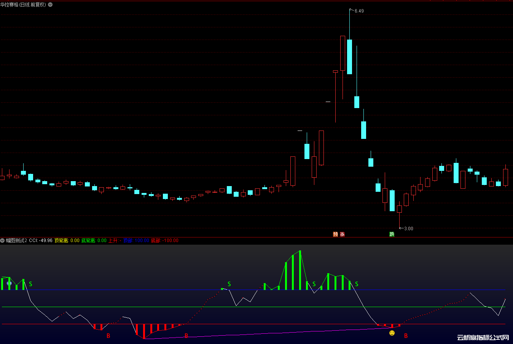Select the 幅图测试2 indicator name

16,240
